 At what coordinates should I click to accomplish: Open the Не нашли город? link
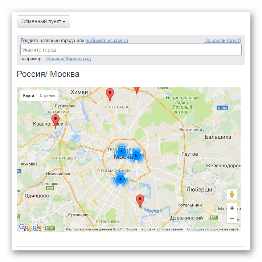(x=223, y=40)
